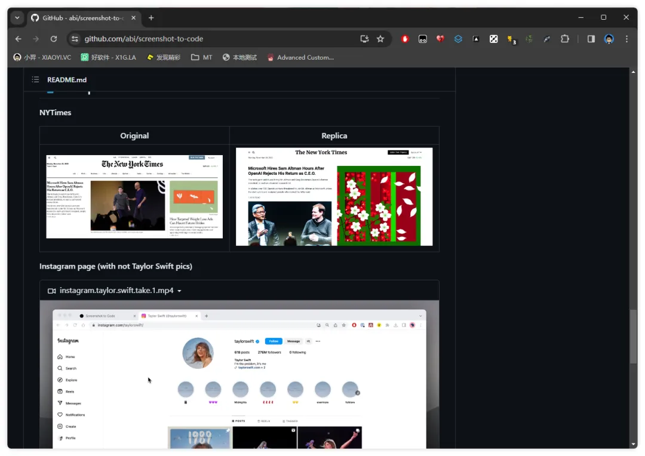Open Chrome three-dot menu

626,39
